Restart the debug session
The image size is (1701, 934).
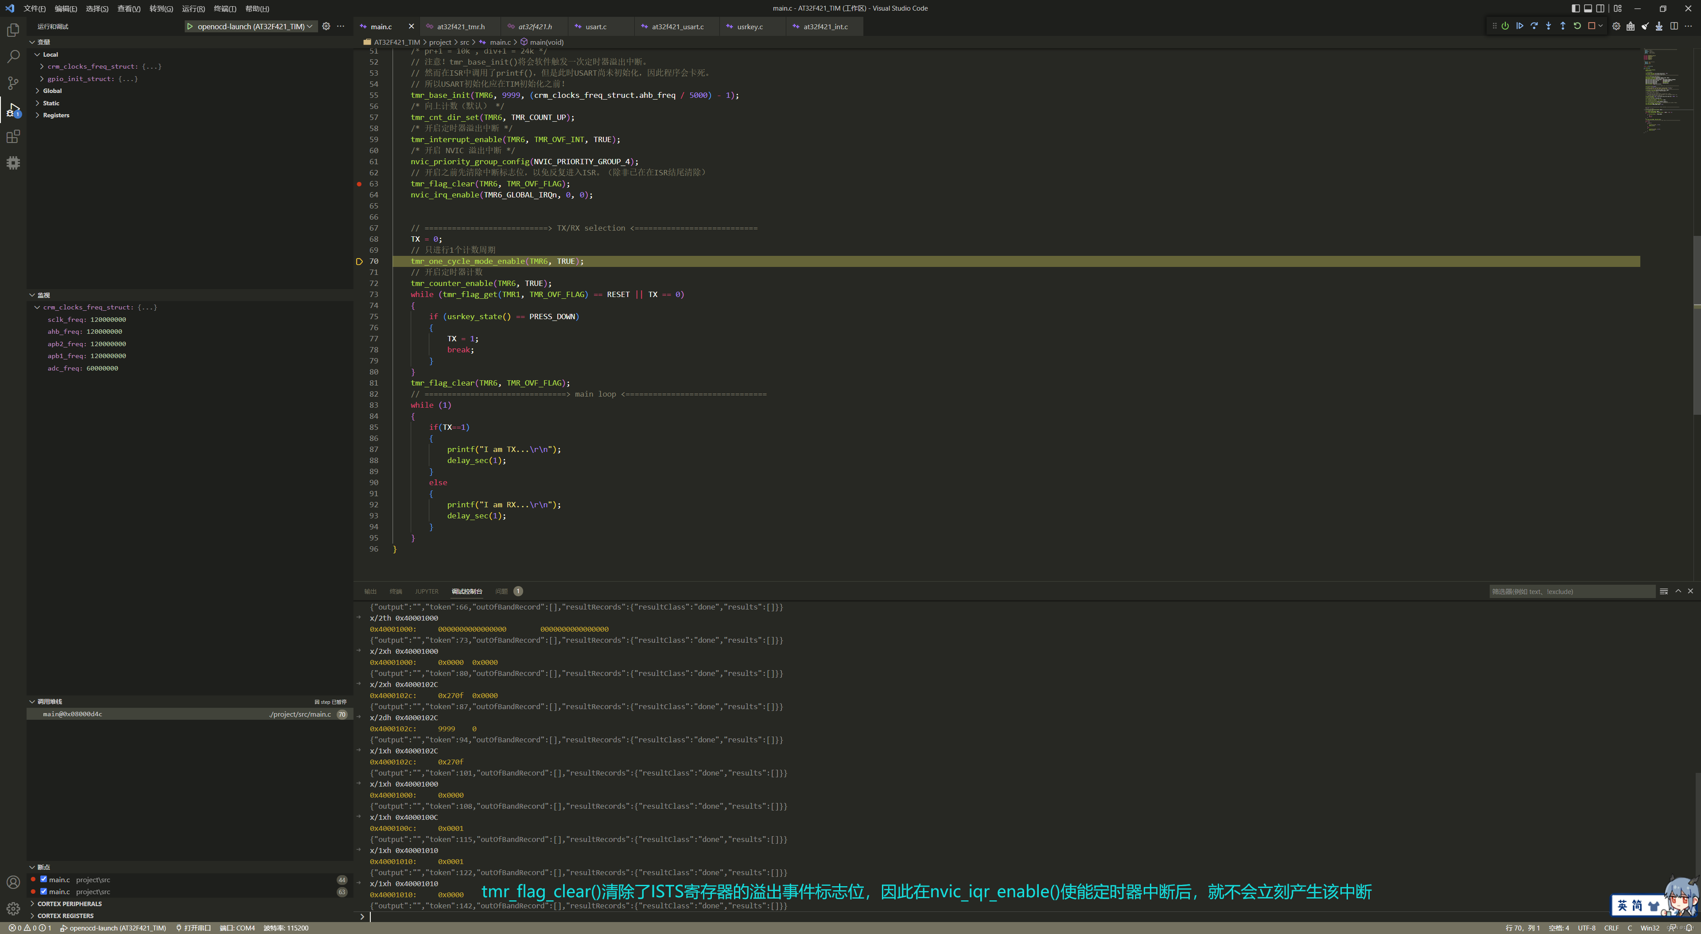point(1577,27)
